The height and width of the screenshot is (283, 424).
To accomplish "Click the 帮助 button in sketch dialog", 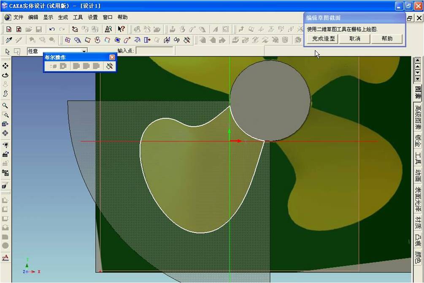I will point(387,39).
